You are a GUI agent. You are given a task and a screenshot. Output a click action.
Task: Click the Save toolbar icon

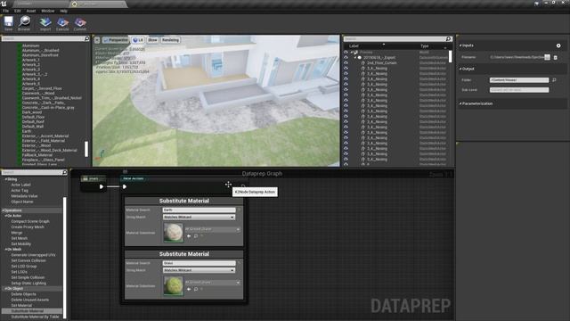tap(8, 21)
